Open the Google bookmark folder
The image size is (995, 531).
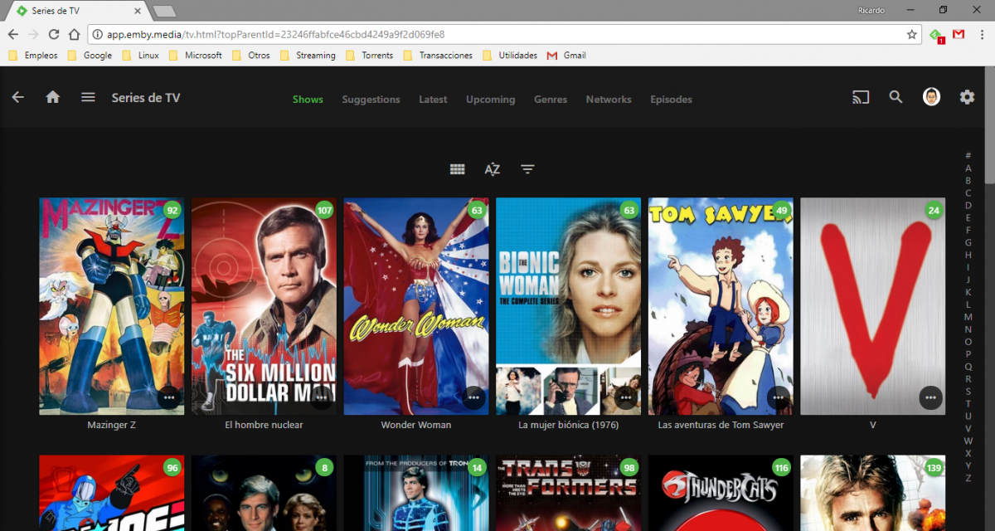click(90, 56)
